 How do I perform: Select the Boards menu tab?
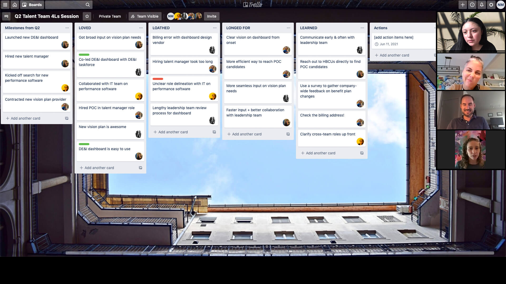coord(32,4)
